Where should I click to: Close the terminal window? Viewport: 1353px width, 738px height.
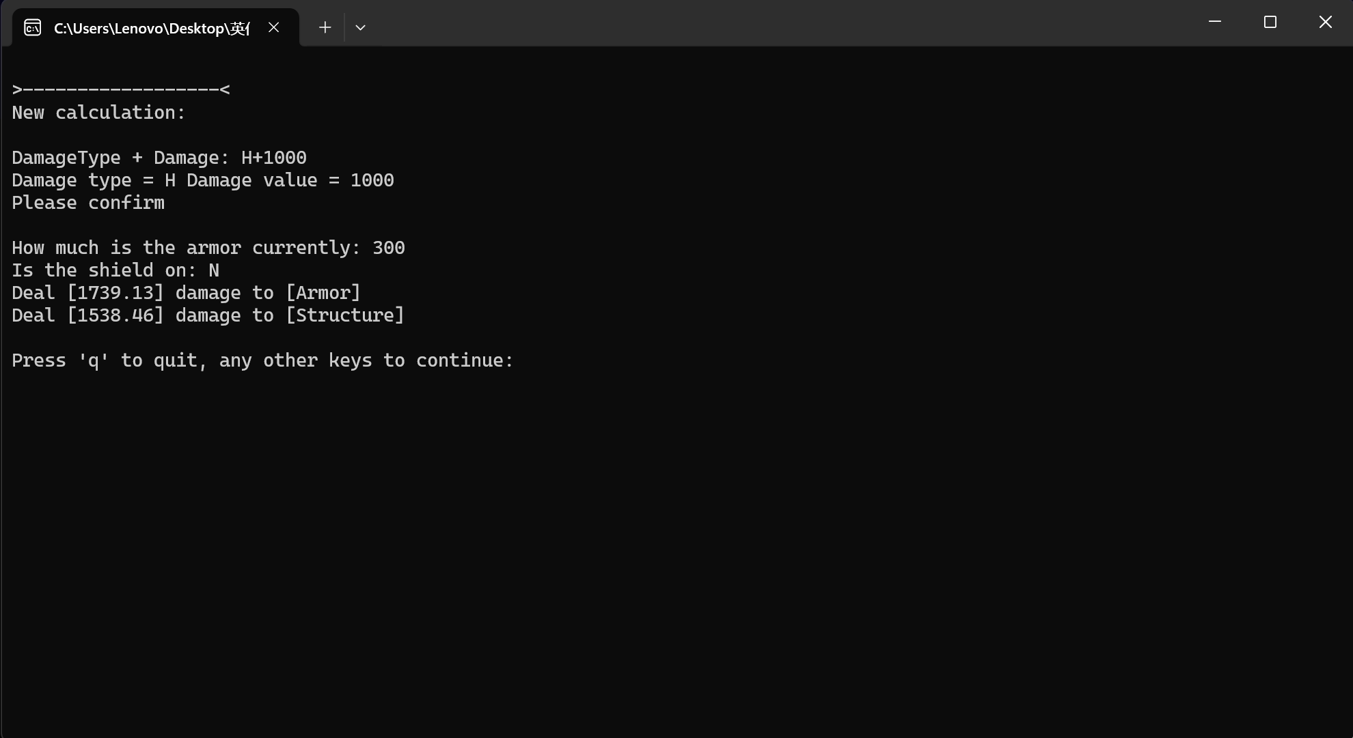(x=1325, y=22)
